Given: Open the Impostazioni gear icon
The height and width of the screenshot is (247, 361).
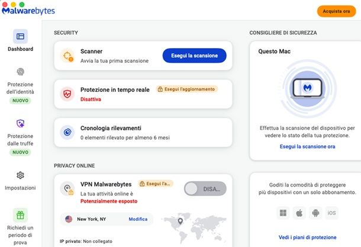Looking at the screenshot, I should tap(20, 175).
